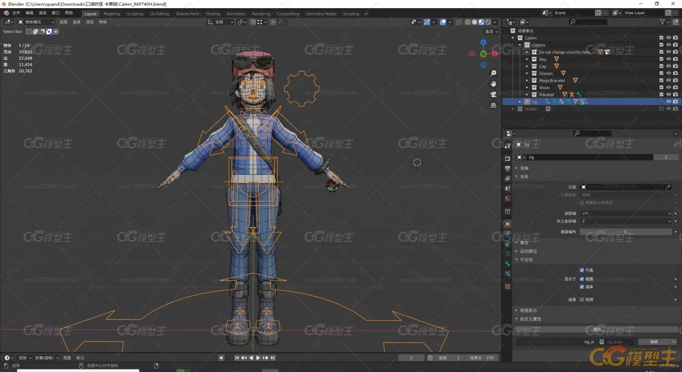
Task: Click the green Y axis gizmo ball
Action: pyautogui.click(x=483, y=54)
